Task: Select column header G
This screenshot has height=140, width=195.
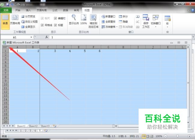Action: (108, 47)
